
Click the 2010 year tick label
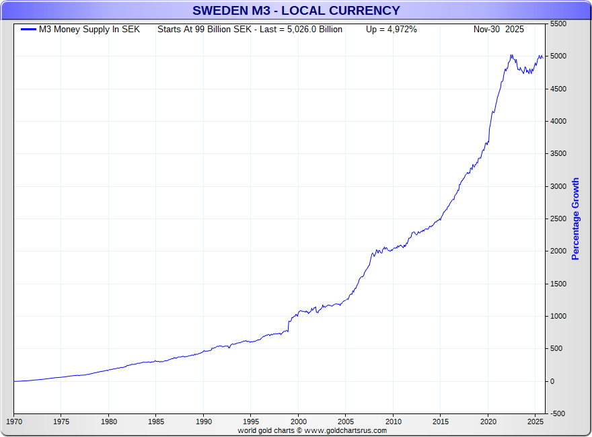[393, 422]
